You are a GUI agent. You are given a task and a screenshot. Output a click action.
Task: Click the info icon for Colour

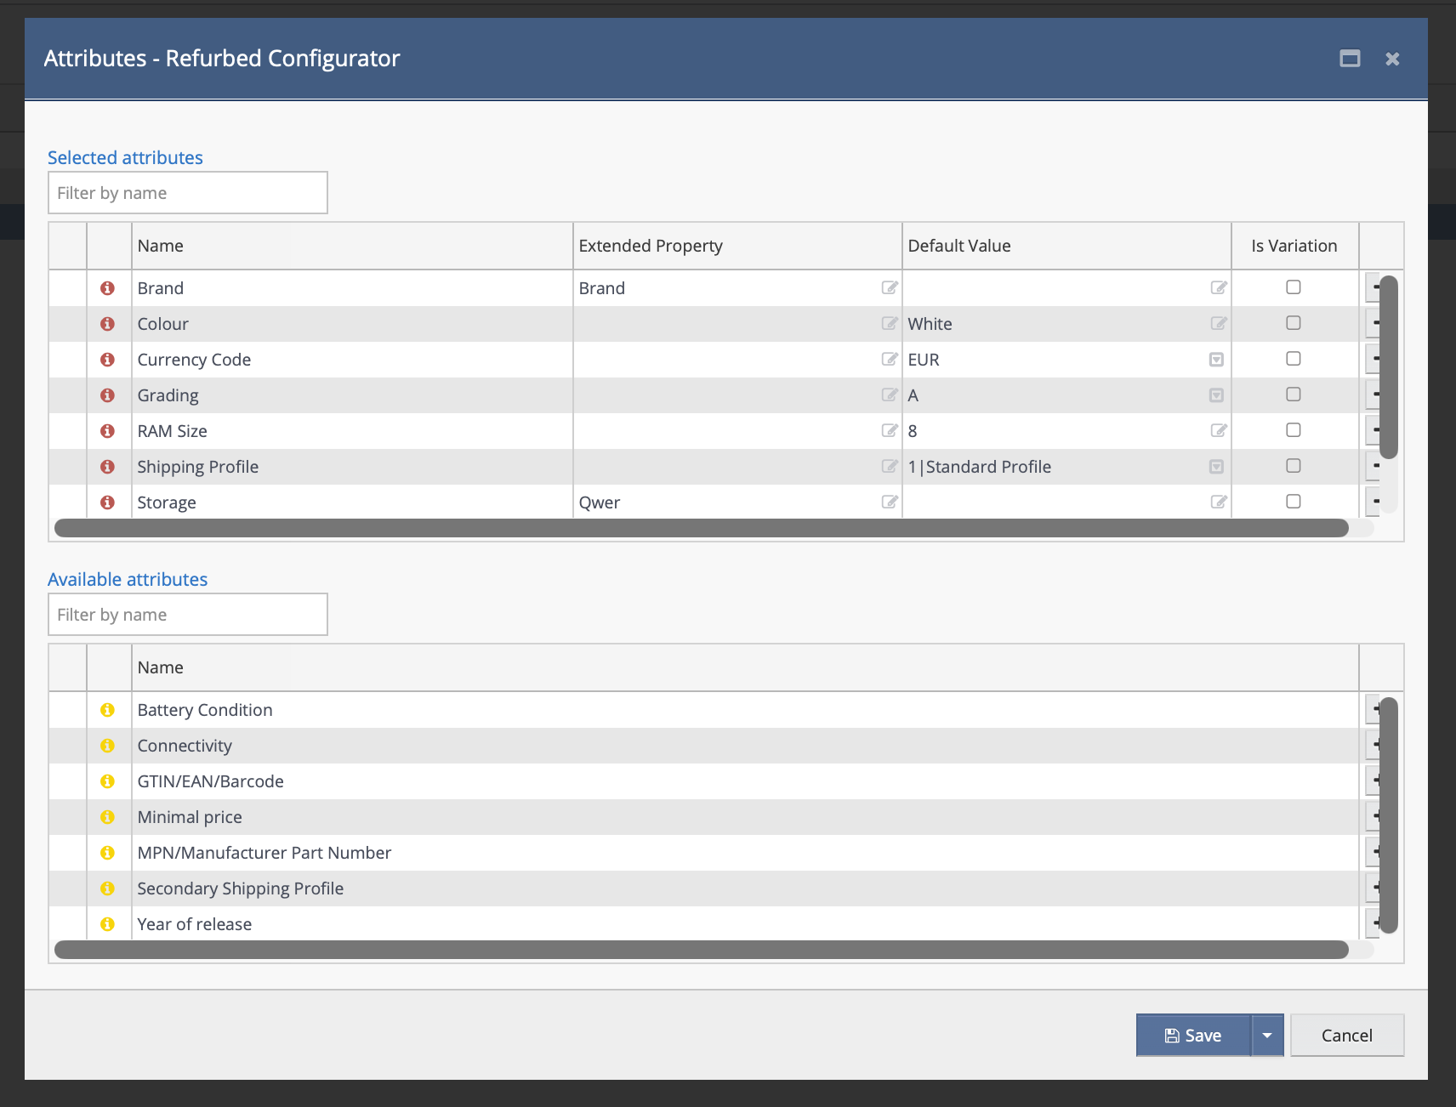pyautogui.click(x=107, y=324)
